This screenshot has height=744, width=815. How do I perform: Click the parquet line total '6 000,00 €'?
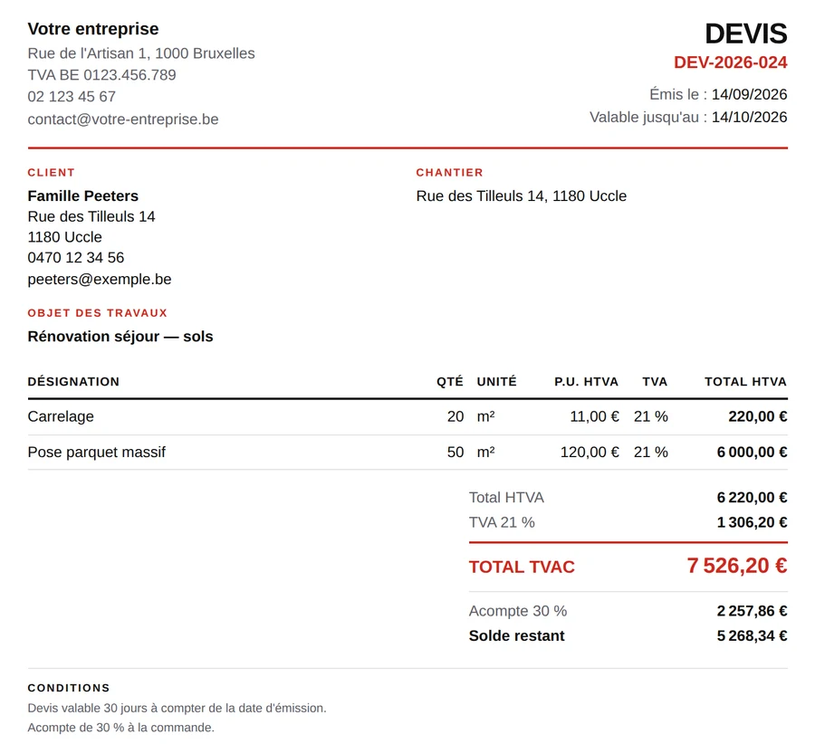pos(753,453)
